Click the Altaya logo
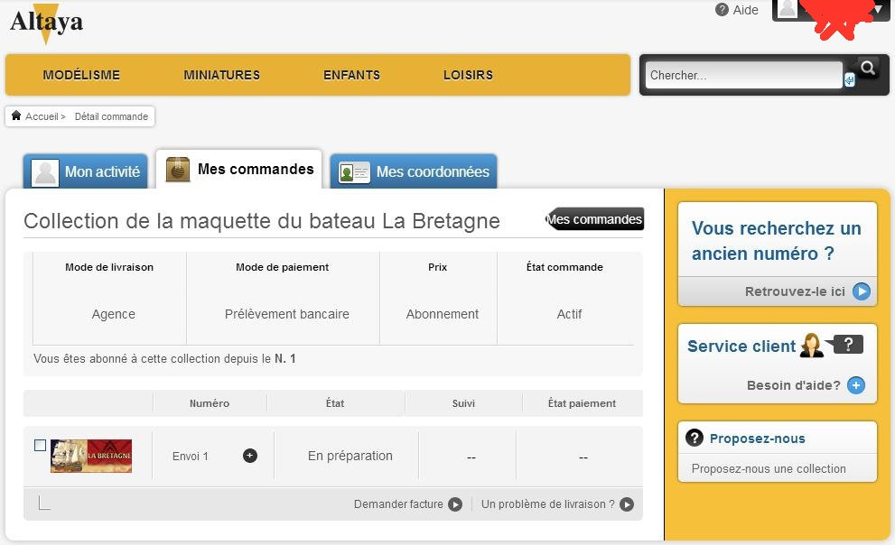The image size is (895, 545). pyautogui.click(x=47, y=23)
